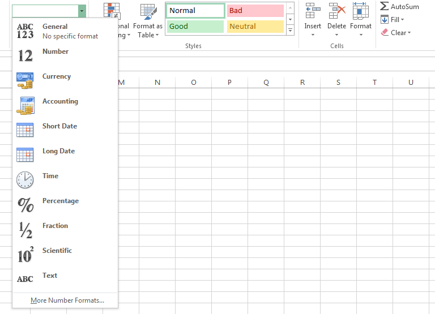Open the Format as Table dropdown arrow
435x314 pixels.
pyautogui.click(x=157, y=35)
